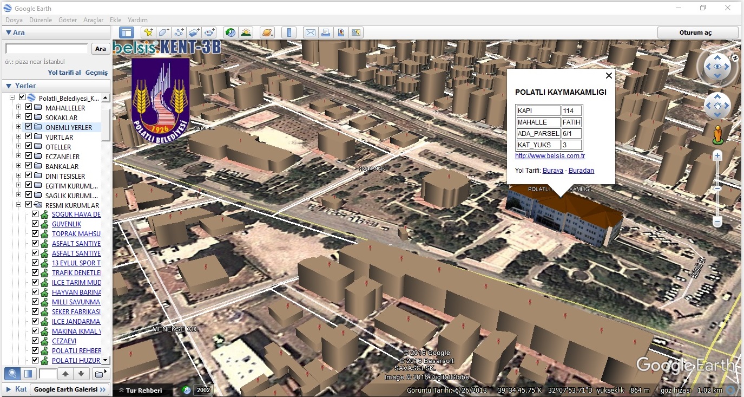Uncheck the ONEMLI YERLER checkbox
The height and width of the screenshot is (397, 744).
coord(29,127)
